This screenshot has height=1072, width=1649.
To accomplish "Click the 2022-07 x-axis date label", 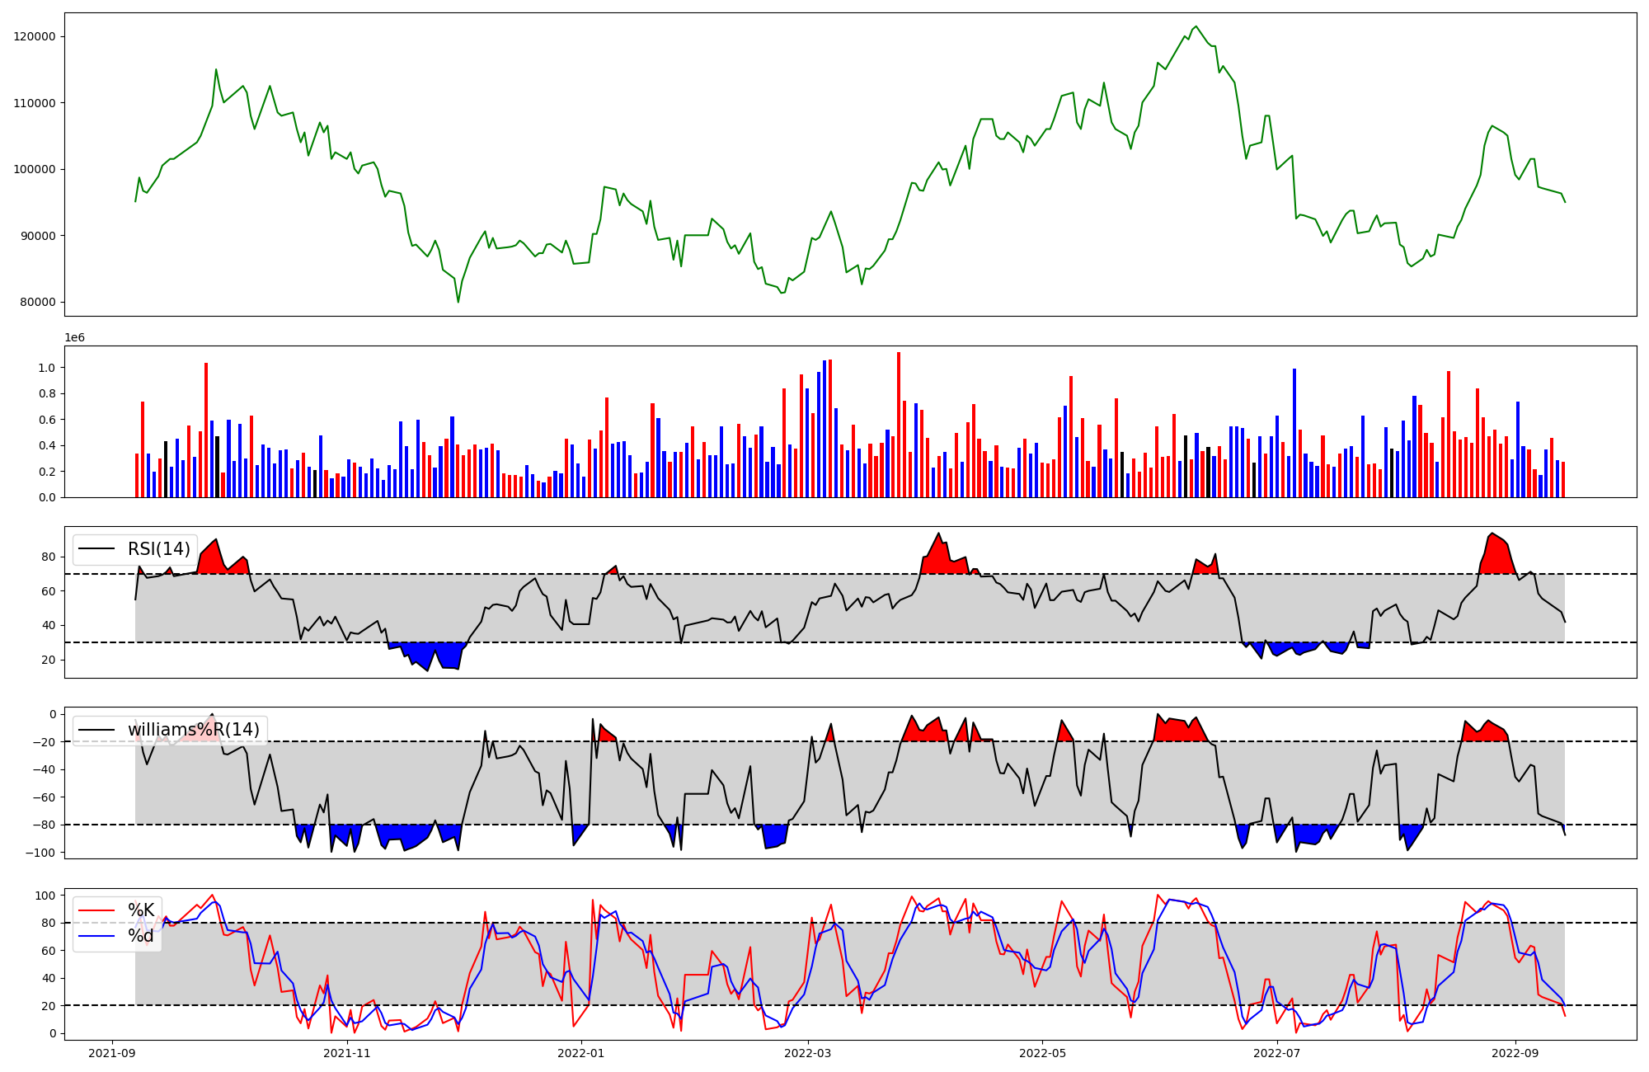I will (1277, 1053).
